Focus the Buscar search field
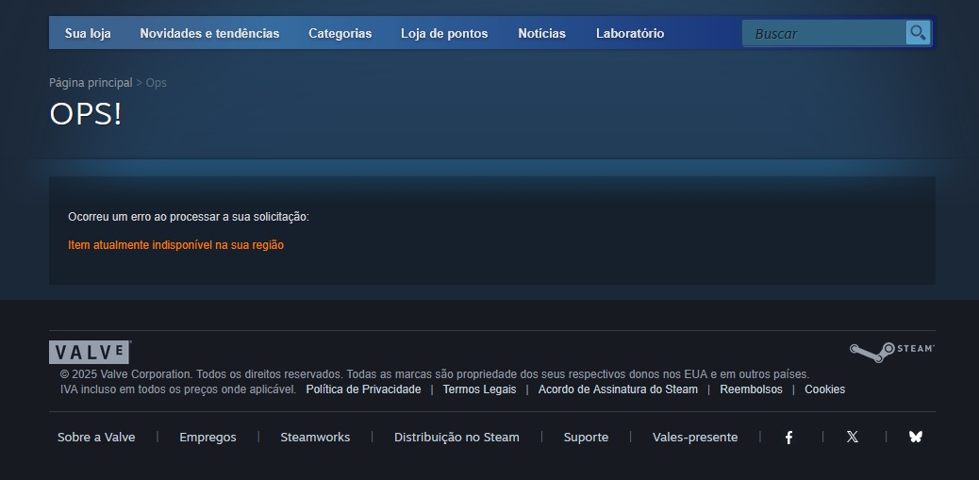 tap(824, 33)
